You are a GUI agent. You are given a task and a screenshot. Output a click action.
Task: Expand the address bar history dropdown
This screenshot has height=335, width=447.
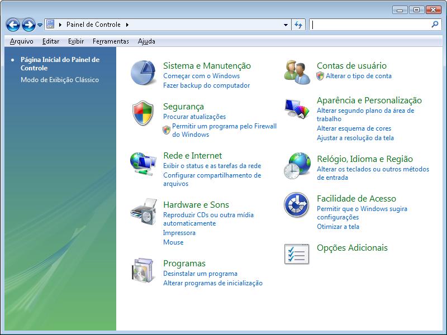pos(286,25)
